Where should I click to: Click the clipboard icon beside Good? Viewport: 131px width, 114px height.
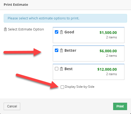pos(61,32)
